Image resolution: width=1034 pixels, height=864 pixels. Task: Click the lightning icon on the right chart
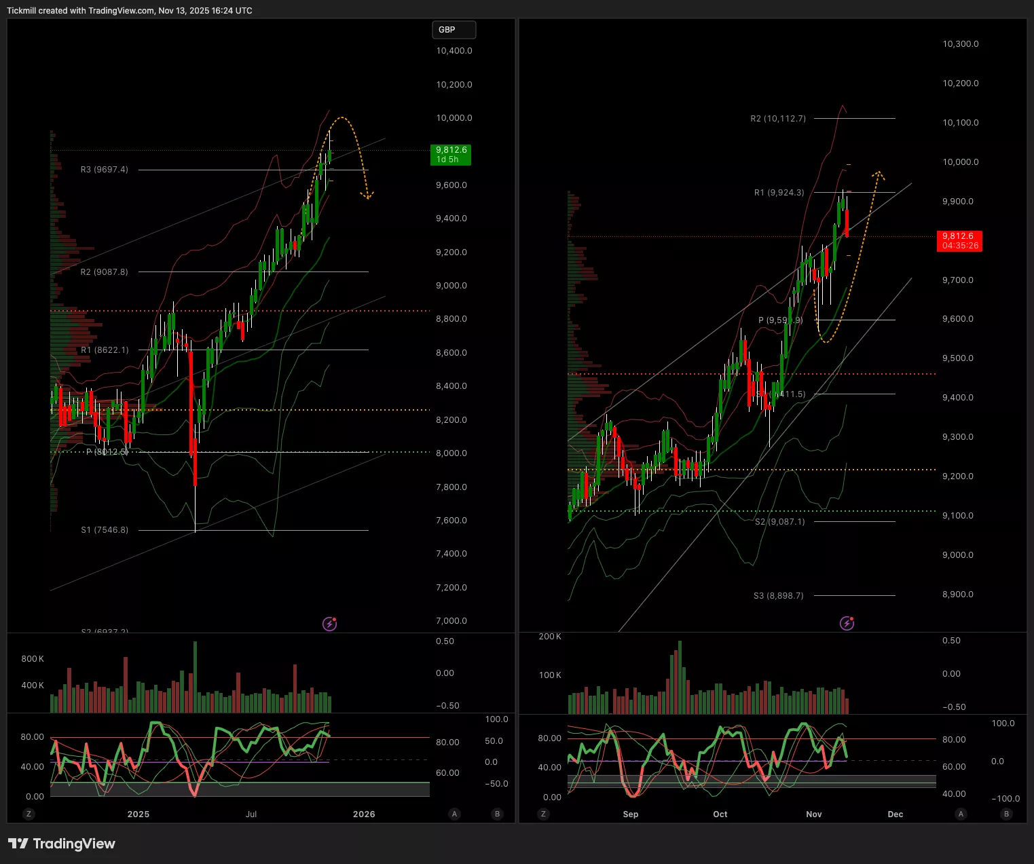coord(847,623)
